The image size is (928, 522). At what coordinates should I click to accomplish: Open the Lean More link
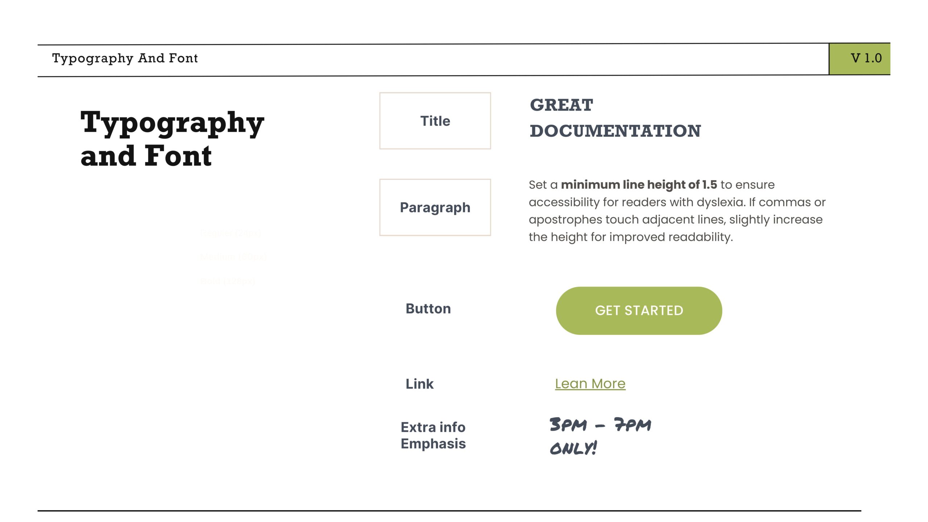point(590,384)
